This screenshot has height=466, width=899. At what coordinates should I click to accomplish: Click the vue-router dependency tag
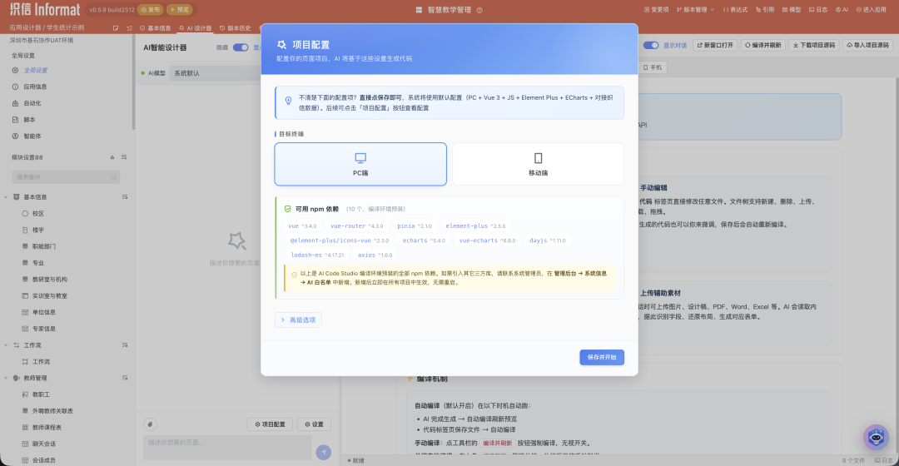click(x=356, y=226)
